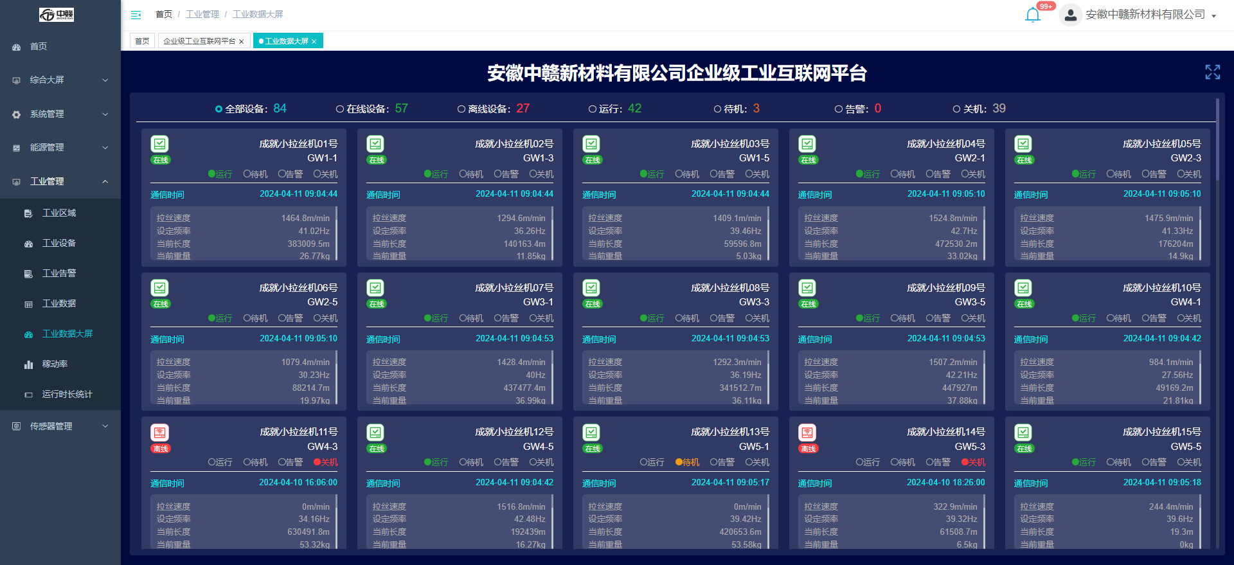Click scrollbar inside 成就小拉丝机15号 data panel
This screenshot has height=565, width=1234.
1200,522
